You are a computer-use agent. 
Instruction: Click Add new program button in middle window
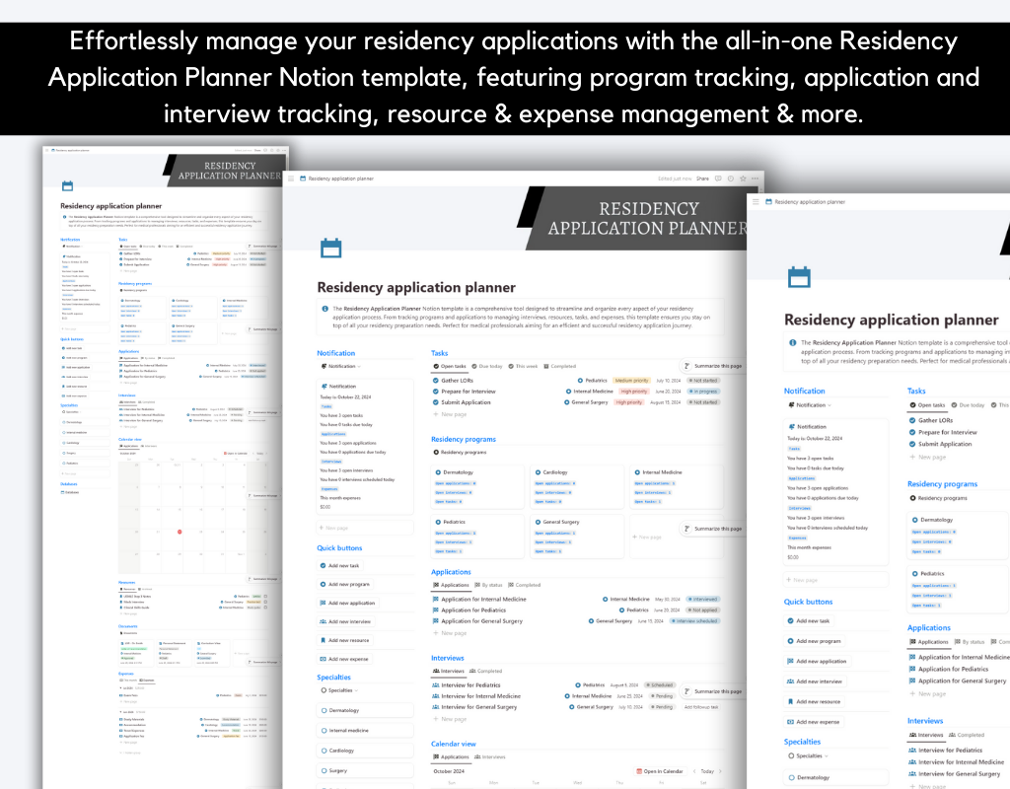pos(345,584)
